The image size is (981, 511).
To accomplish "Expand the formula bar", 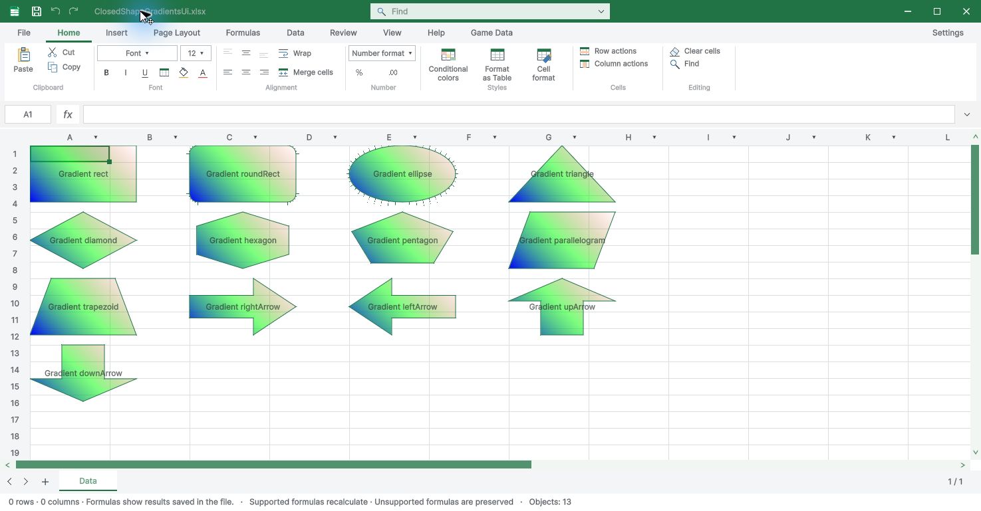I will coord(967,114).
